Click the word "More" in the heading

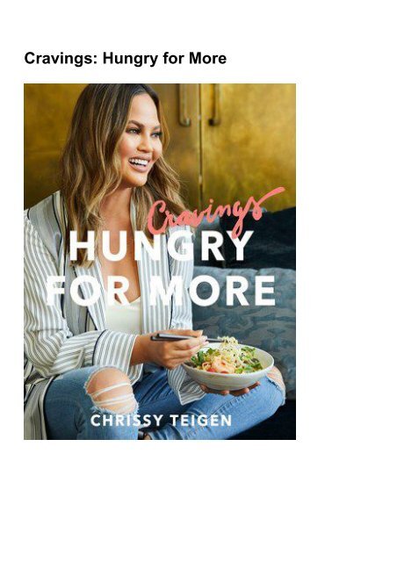coord(207,59)
